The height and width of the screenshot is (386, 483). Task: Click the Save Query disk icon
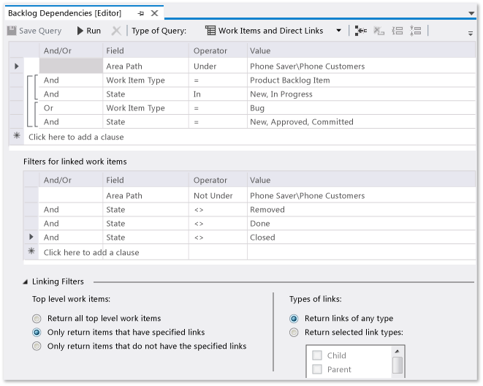[12, 31]
